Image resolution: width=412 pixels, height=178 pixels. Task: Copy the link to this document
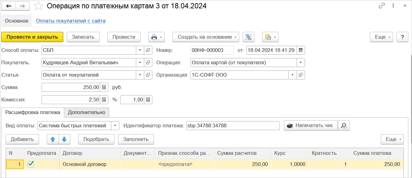[381, 6]
